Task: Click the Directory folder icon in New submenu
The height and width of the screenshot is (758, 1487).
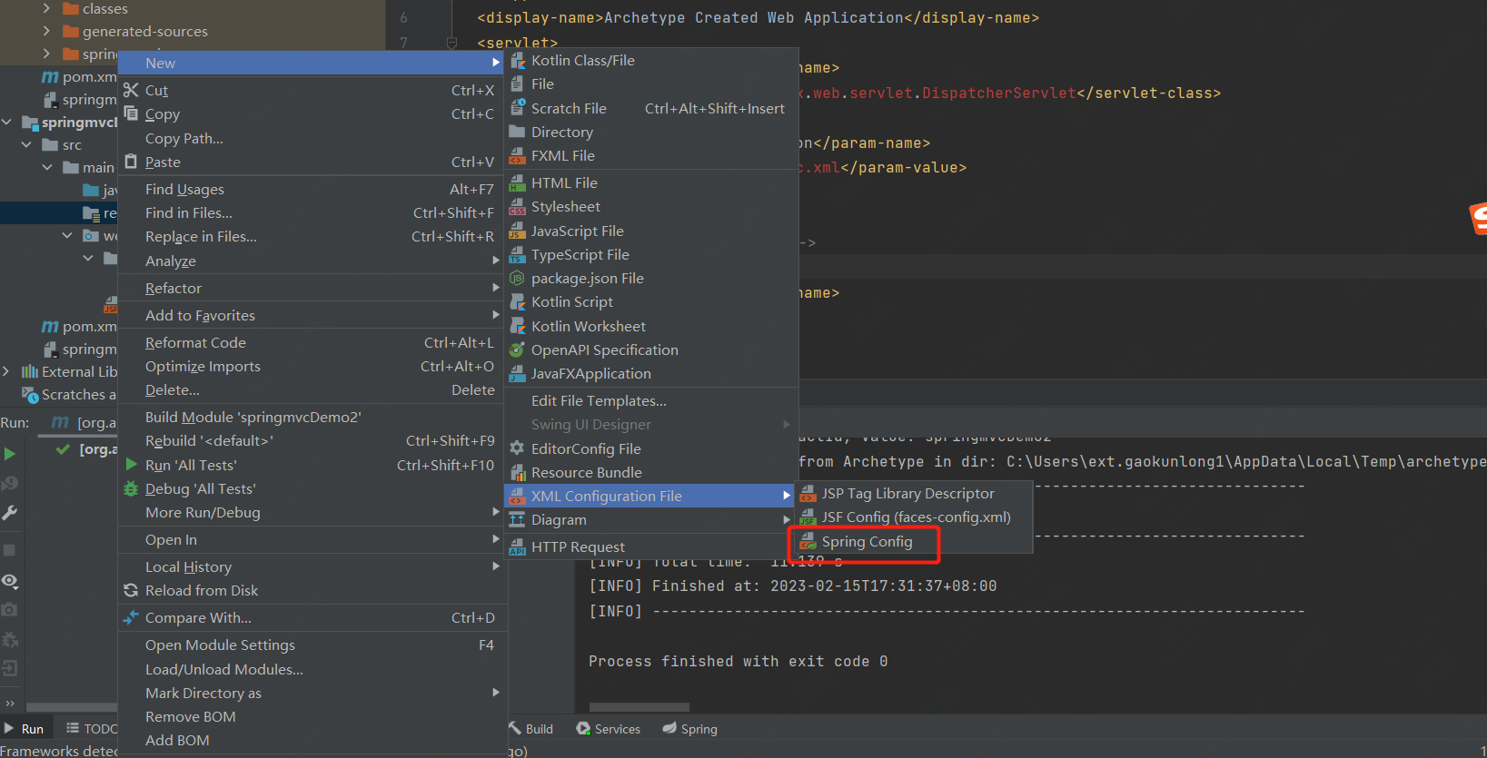Action: (x=518, y=132)
